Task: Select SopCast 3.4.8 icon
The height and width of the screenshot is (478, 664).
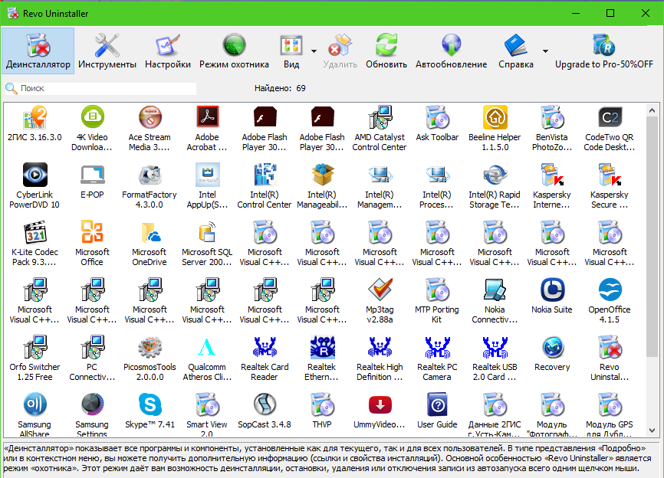Action: (265, 404)
